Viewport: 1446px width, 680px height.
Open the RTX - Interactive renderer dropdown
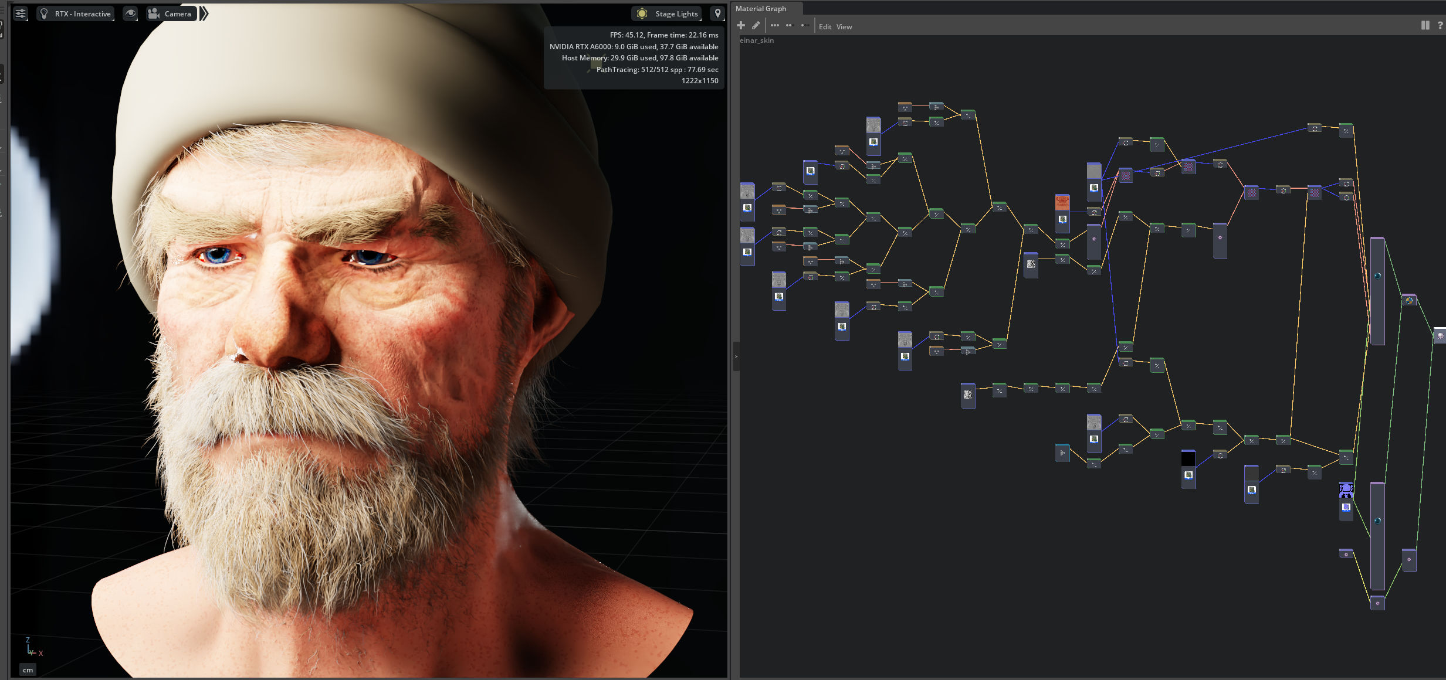point(76,13)
